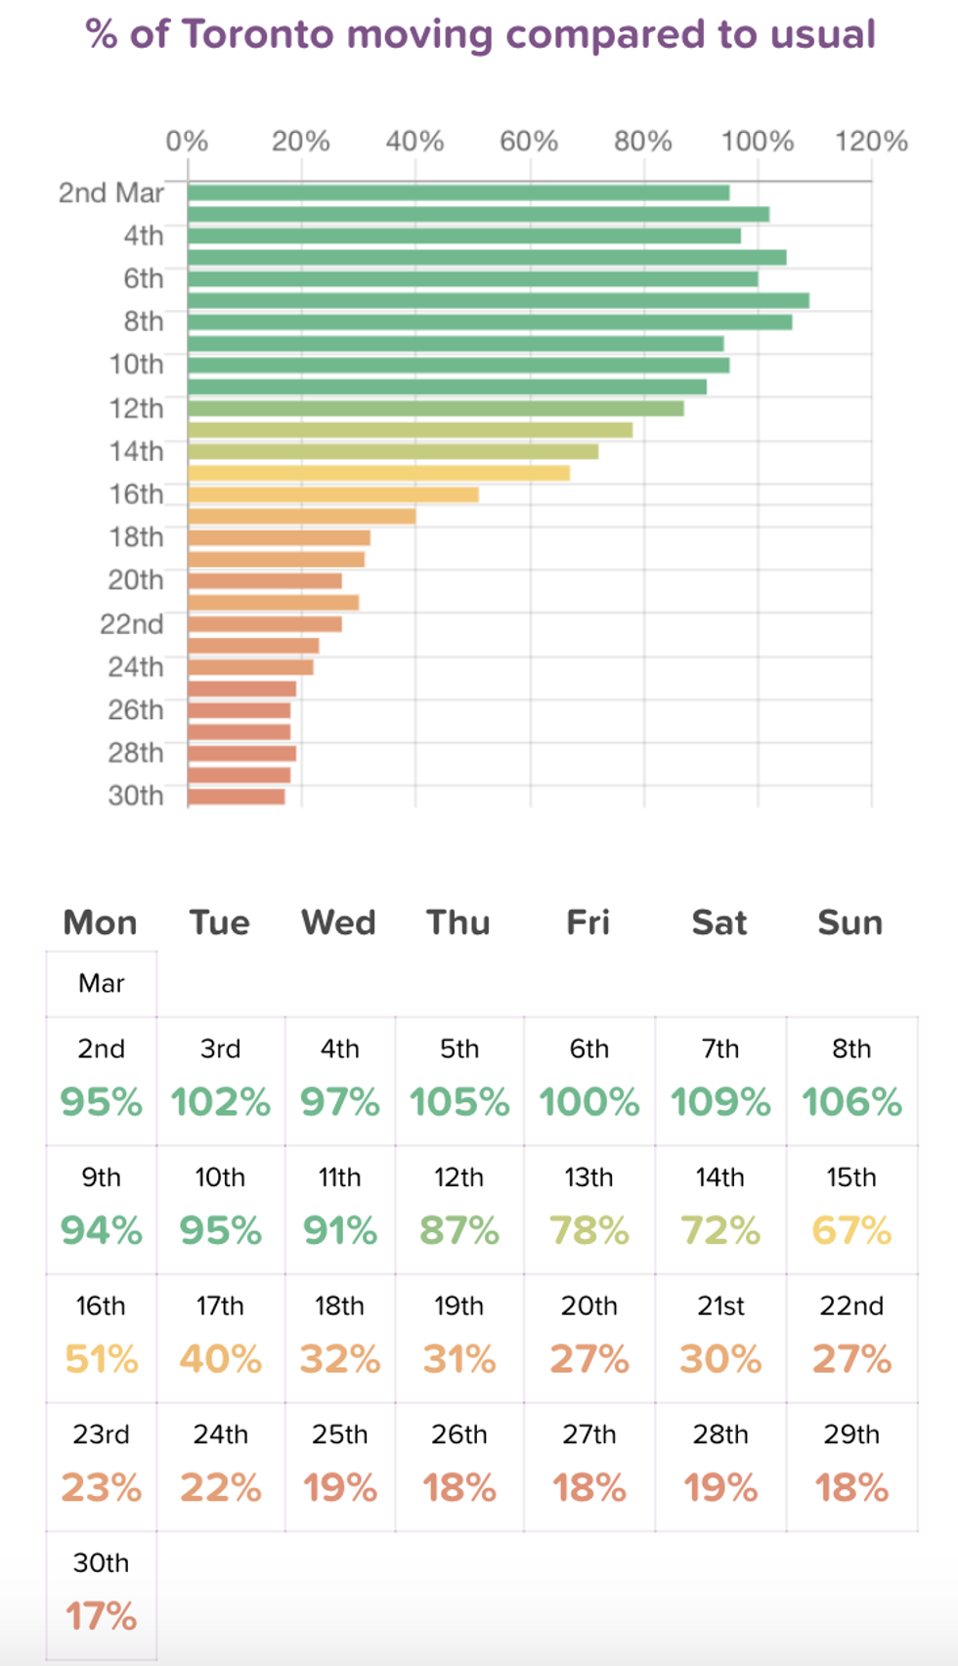Screen dimensions: 958x1666
Task: Select the 12th cell showing 87%
Action: pos(458,1210)
